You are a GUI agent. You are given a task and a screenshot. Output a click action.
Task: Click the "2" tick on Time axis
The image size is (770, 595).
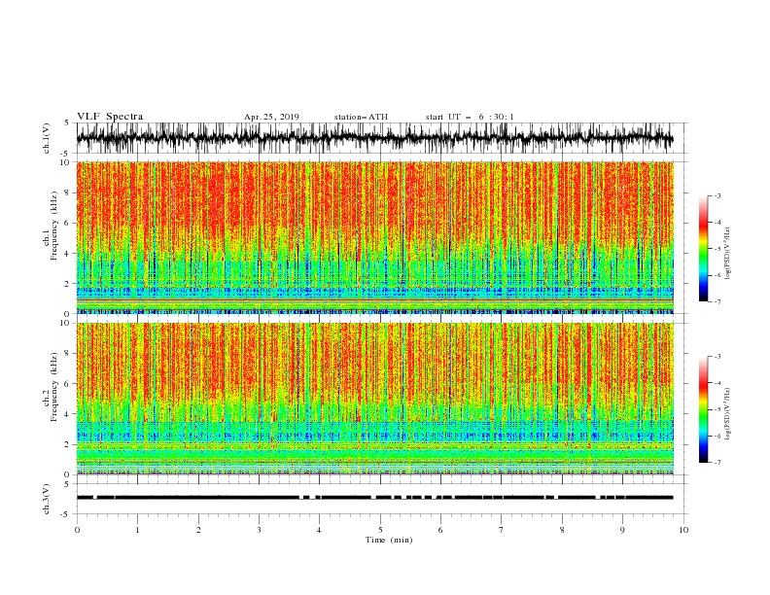(198, 530)
